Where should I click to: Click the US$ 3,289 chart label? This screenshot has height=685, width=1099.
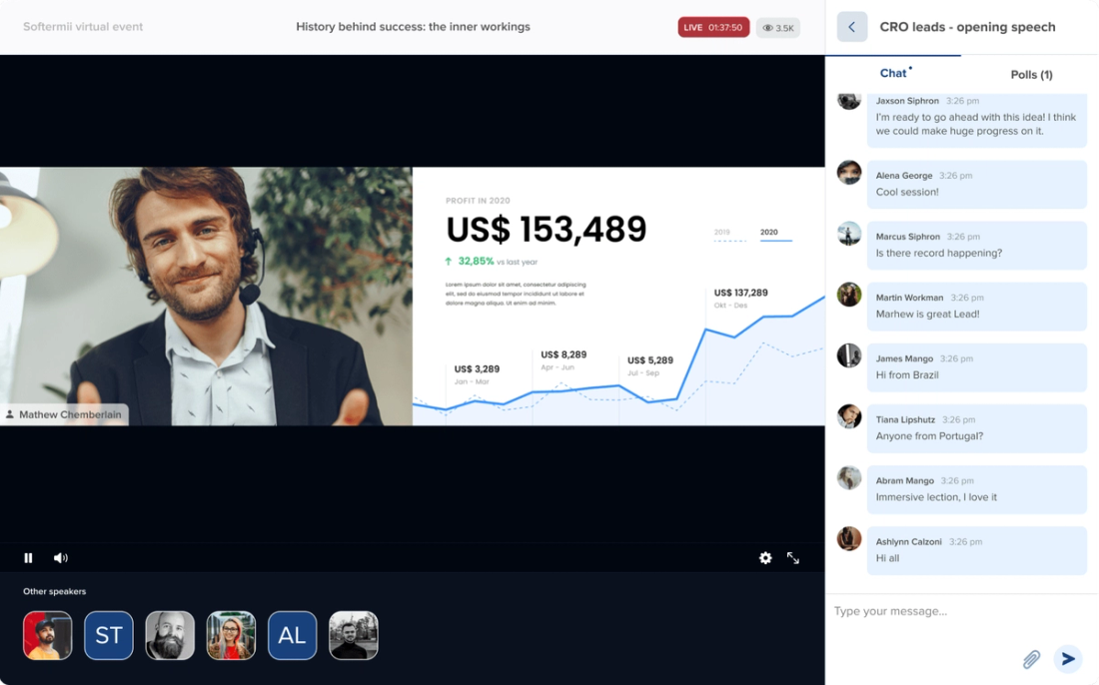(477, 369)
